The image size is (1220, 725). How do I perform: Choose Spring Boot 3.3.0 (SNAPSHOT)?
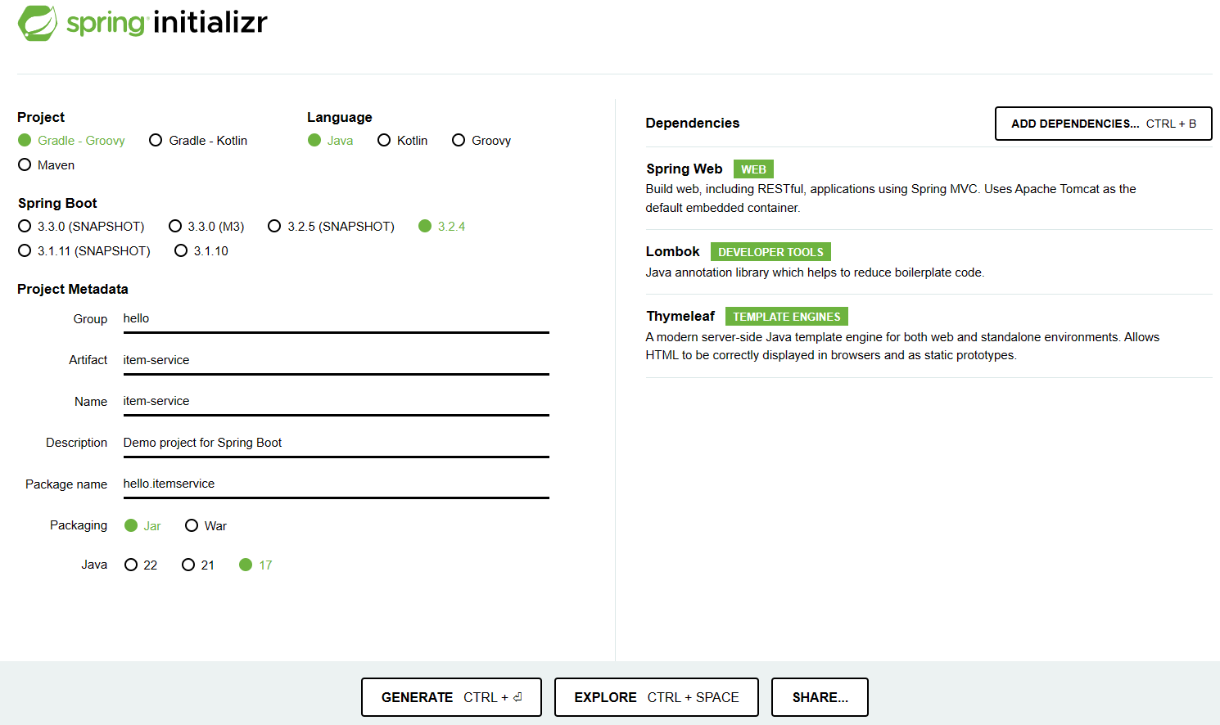81,227
